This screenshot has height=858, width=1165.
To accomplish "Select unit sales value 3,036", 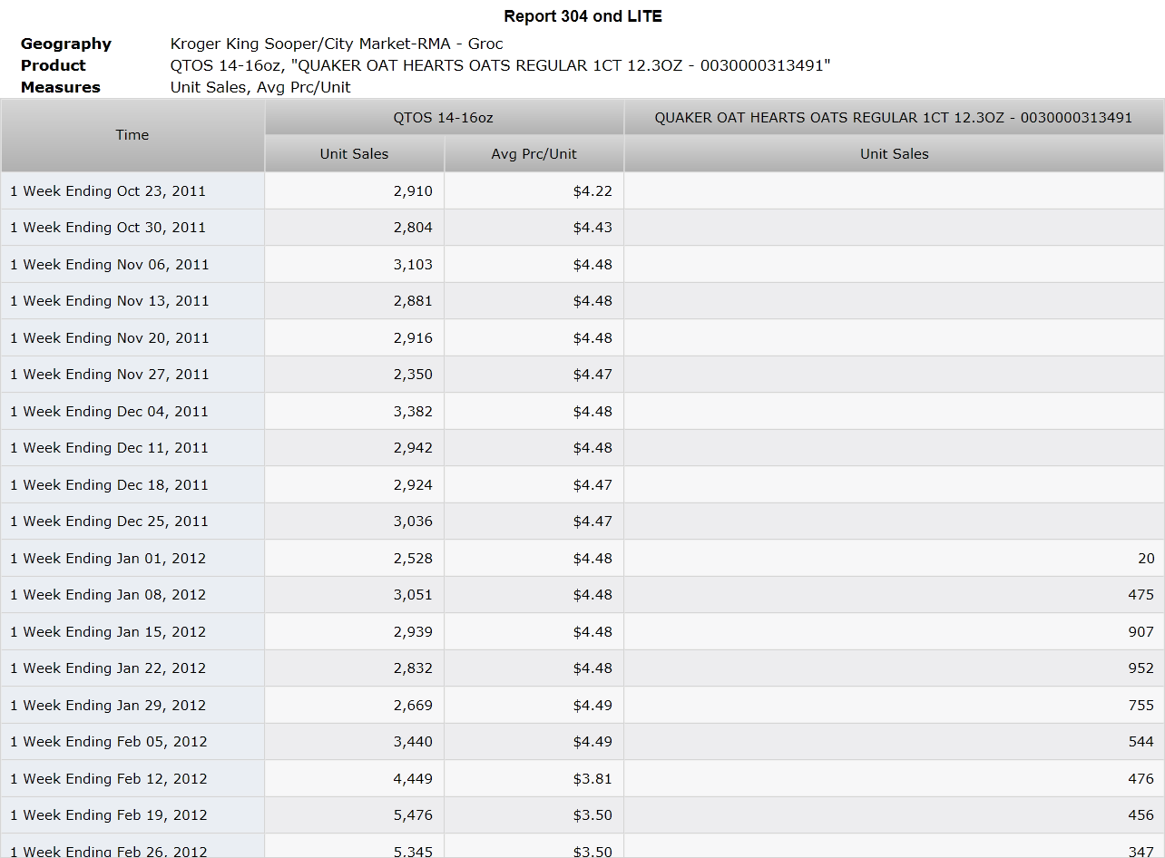I will coord(413,522).
